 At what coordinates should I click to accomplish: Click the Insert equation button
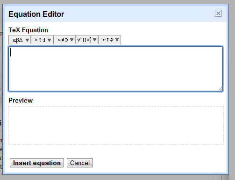37,163
